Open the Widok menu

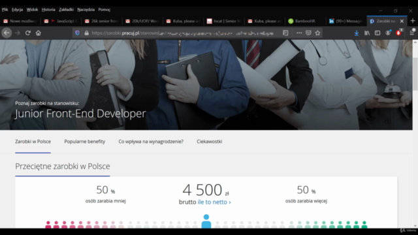tap(32, 10)
